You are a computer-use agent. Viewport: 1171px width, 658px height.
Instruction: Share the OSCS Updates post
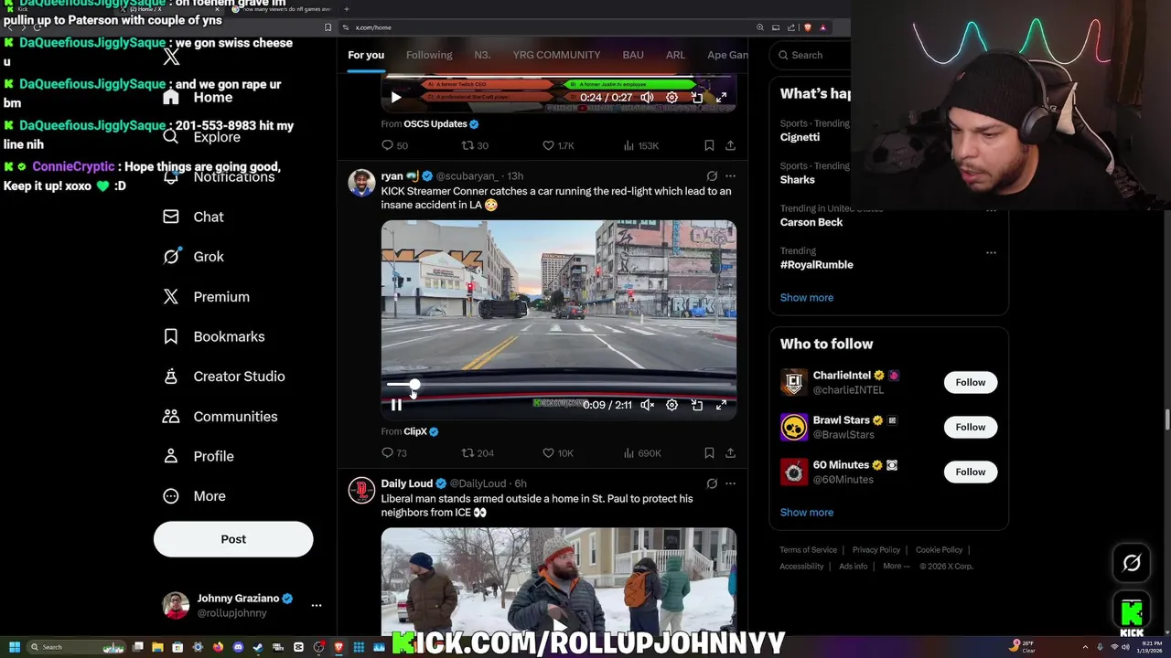click(x=730, y=145)
